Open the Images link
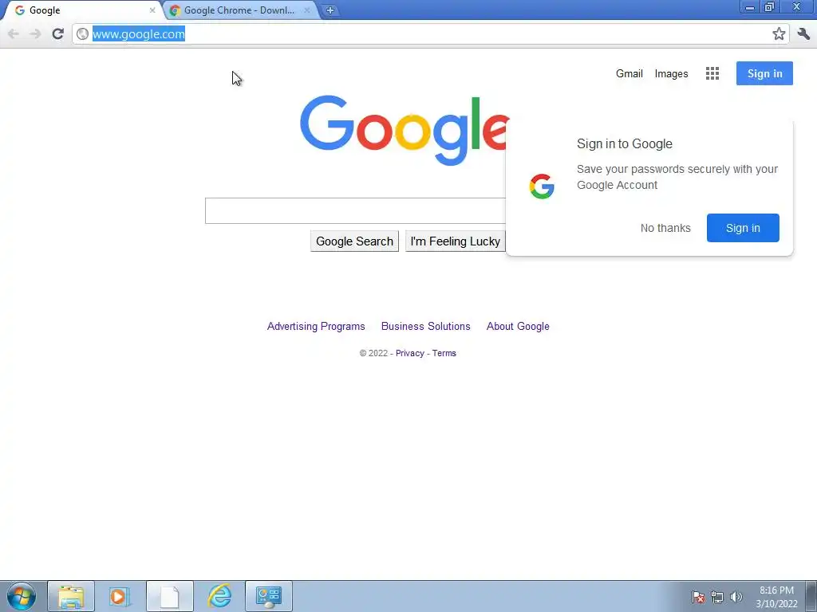This screenshot has height=612, width=817. (x=671, y=73)
